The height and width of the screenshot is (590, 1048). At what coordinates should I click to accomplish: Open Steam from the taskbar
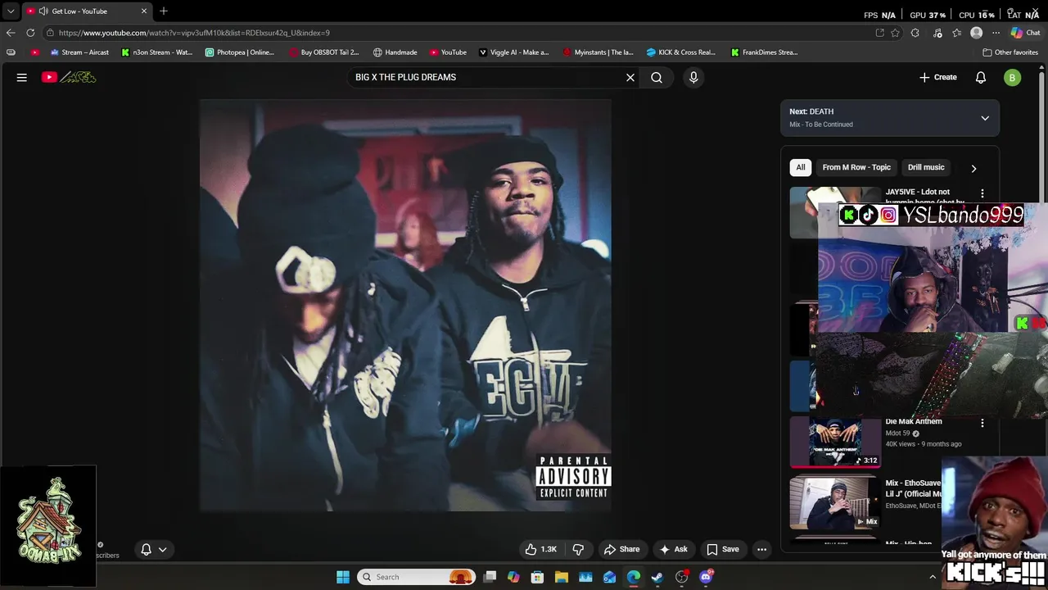(x=657, y=577)
